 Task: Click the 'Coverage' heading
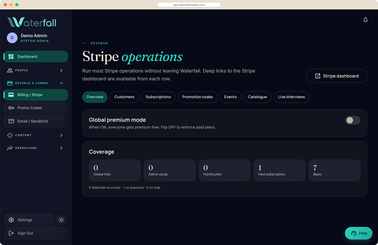[102, 152]
